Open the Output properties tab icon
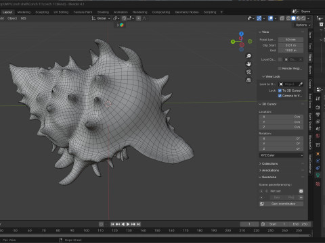Screen dimensions: 325x243 click(x=318, y=114)
